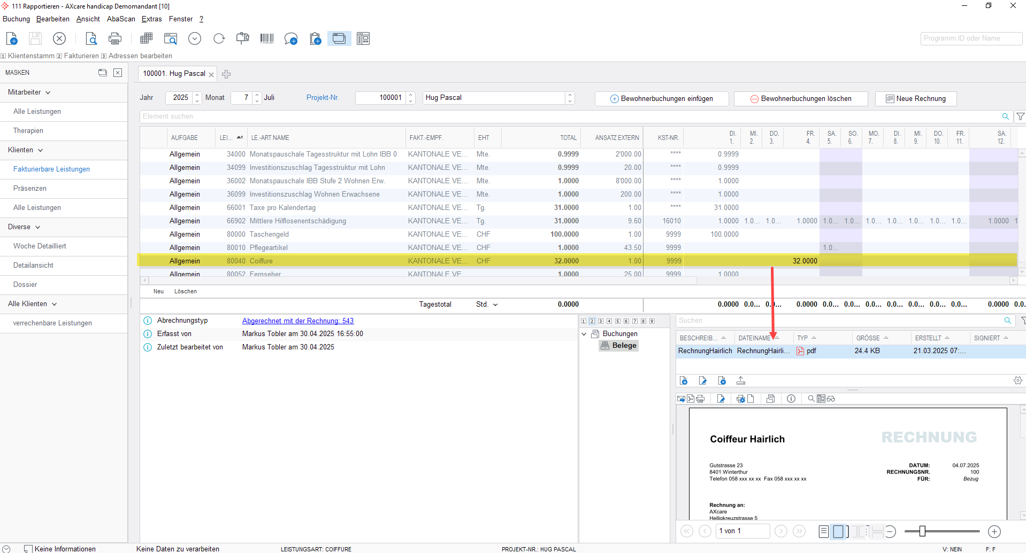Toggle single page view in PDF viewer
Image resolution: width=1026 pixels, height=553 pixels.
coord(838,531)
